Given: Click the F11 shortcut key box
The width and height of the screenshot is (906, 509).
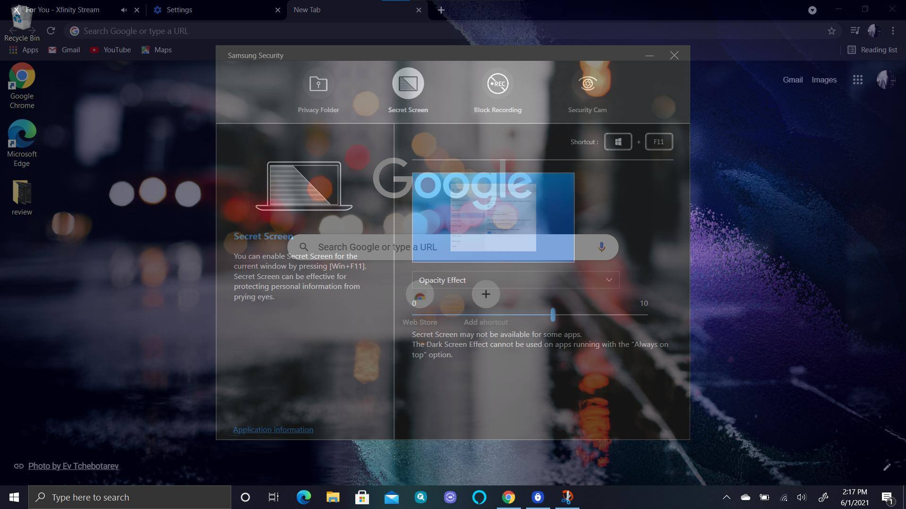Looking at the screenshot, I should 658,142.
